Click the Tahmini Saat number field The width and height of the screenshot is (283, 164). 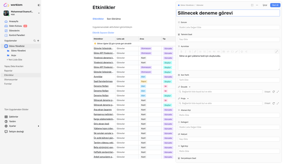[229, 39]
